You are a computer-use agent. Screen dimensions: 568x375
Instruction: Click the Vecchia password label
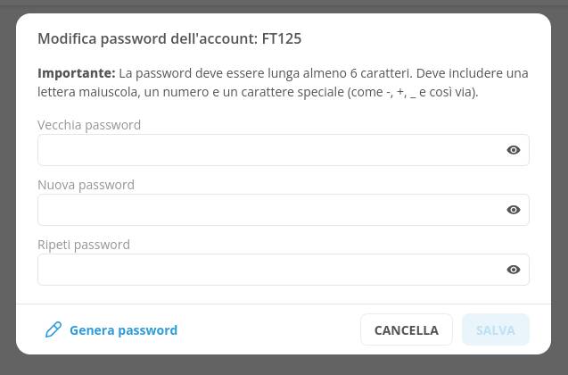click(89, 125)
